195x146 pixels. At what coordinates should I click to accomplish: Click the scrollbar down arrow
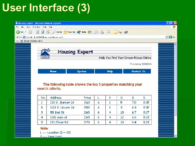[x=175, y=136]
